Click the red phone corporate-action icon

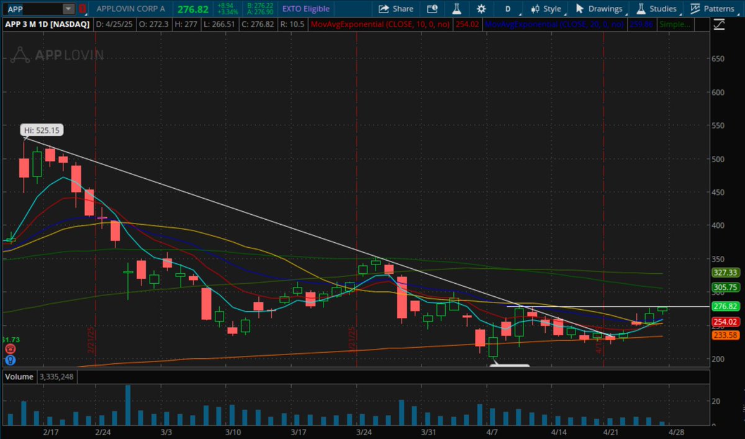coord(10,349)
